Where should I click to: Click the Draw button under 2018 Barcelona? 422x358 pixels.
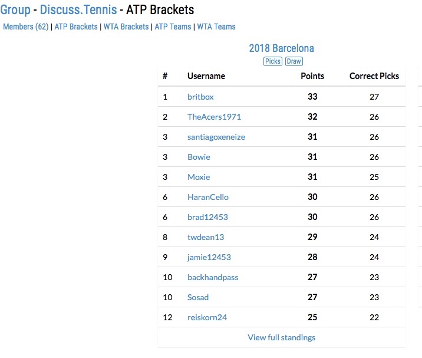coord(294,61)
